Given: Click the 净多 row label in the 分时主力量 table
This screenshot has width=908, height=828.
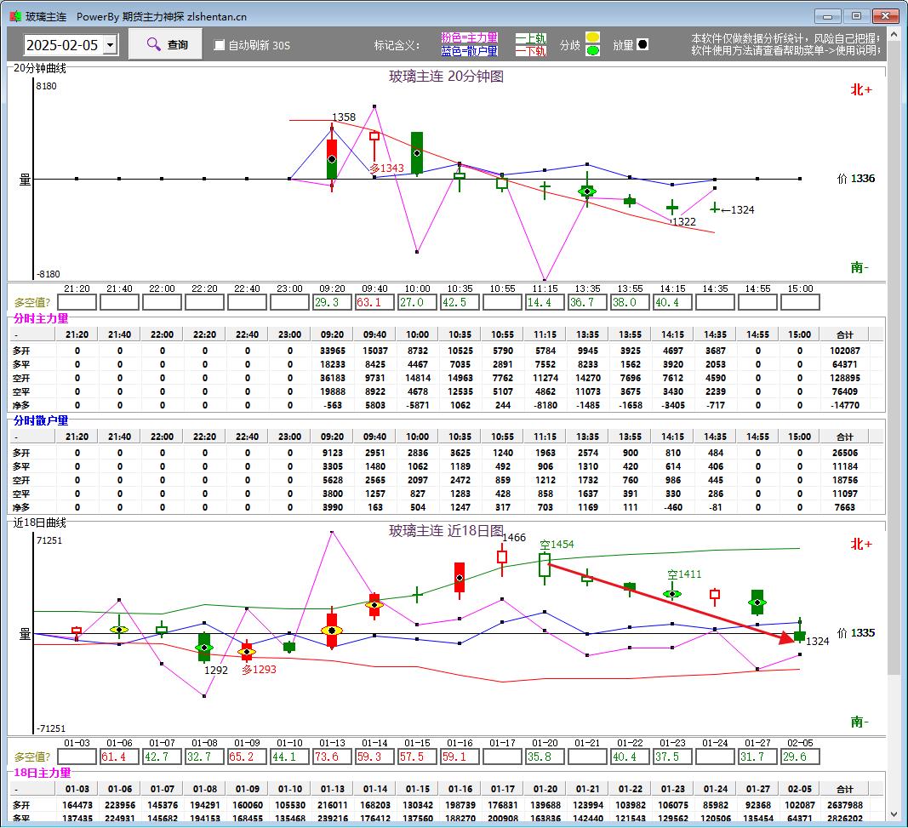Looking at the screenshot, I should tap(21, 405).
